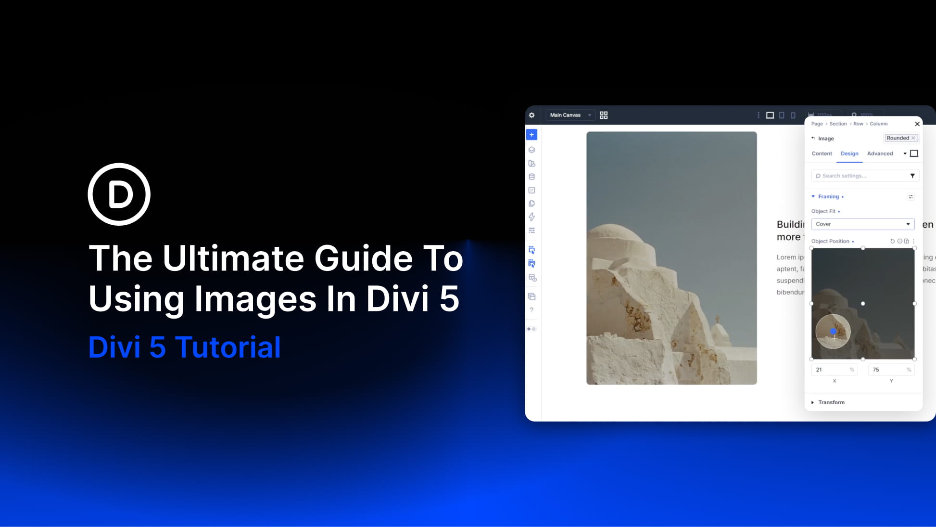Open the Framing group options icon

(911, 196)
